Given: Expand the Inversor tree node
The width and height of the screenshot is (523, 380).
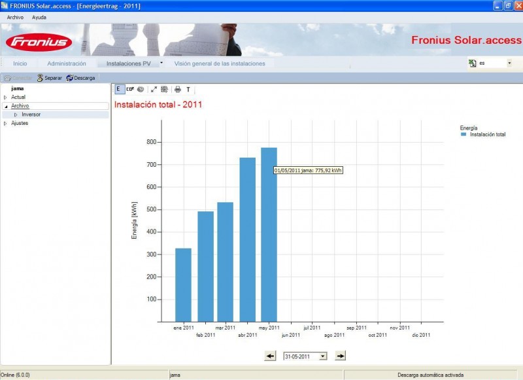Looking at the screenshot, I should (15, 114).
